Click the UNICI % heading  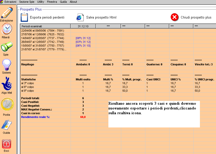[176, 79]
